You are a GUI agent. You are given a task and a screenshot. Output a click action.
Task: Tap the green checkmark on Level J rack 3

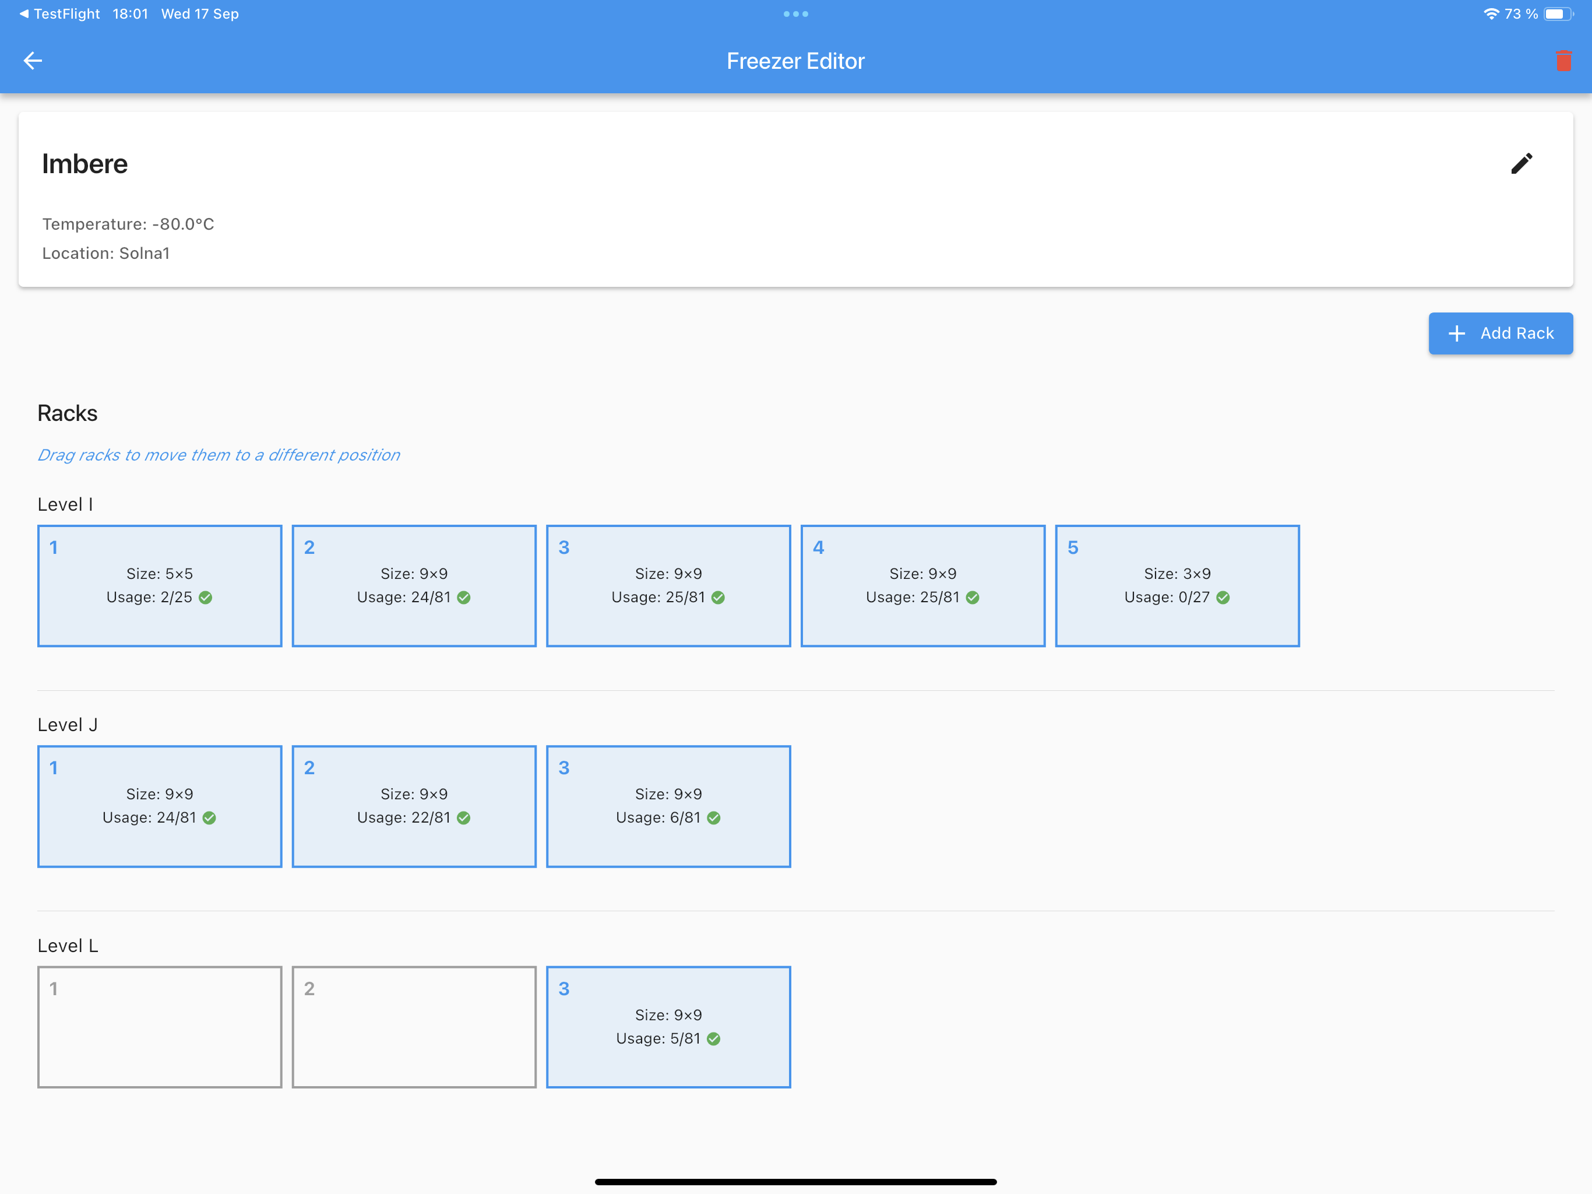point(713,818)
